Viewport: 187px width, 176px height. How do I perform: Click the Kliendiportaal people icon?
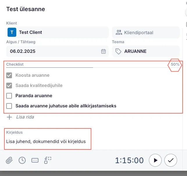[119, 32]
